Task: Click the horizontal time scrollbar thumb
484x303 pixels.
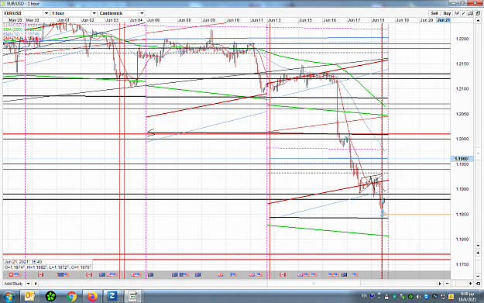Action: coord(314,284)
